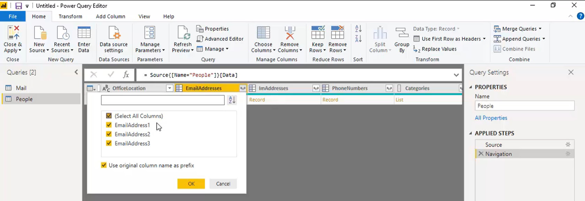This screenshot has width=585, height=201.
Task: Click Cancel in the expand popup
Action: [x=223, y=184]
